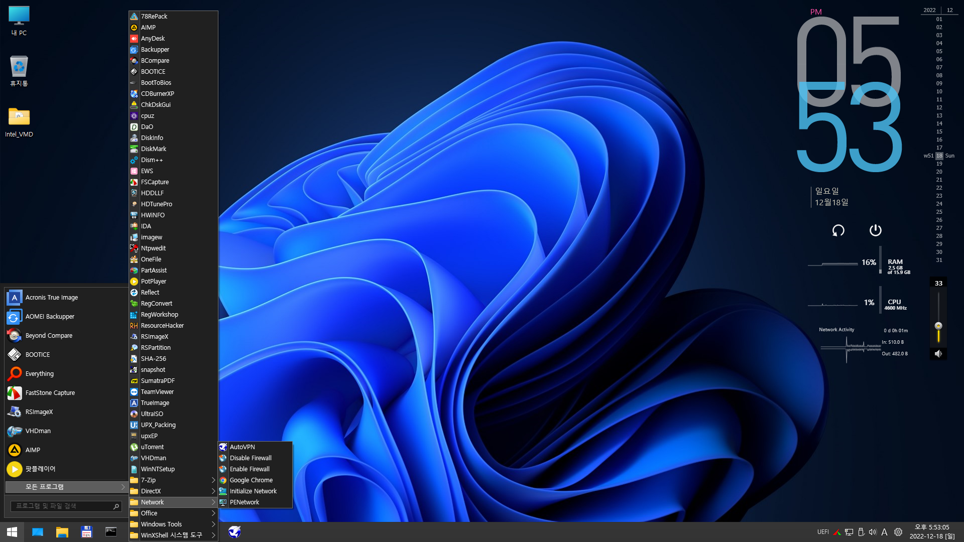Click the search magnifier icon in start menu
The width and height of the screenshot is (964, 542).
pos(116,506)
